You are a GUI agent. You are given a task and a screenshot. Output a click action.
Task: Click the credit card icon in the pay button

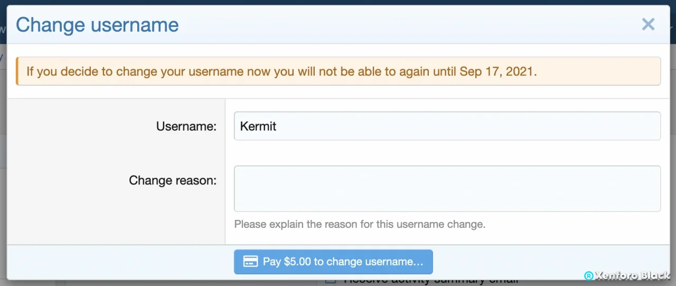pyautogui.click(x=250, y=262)
